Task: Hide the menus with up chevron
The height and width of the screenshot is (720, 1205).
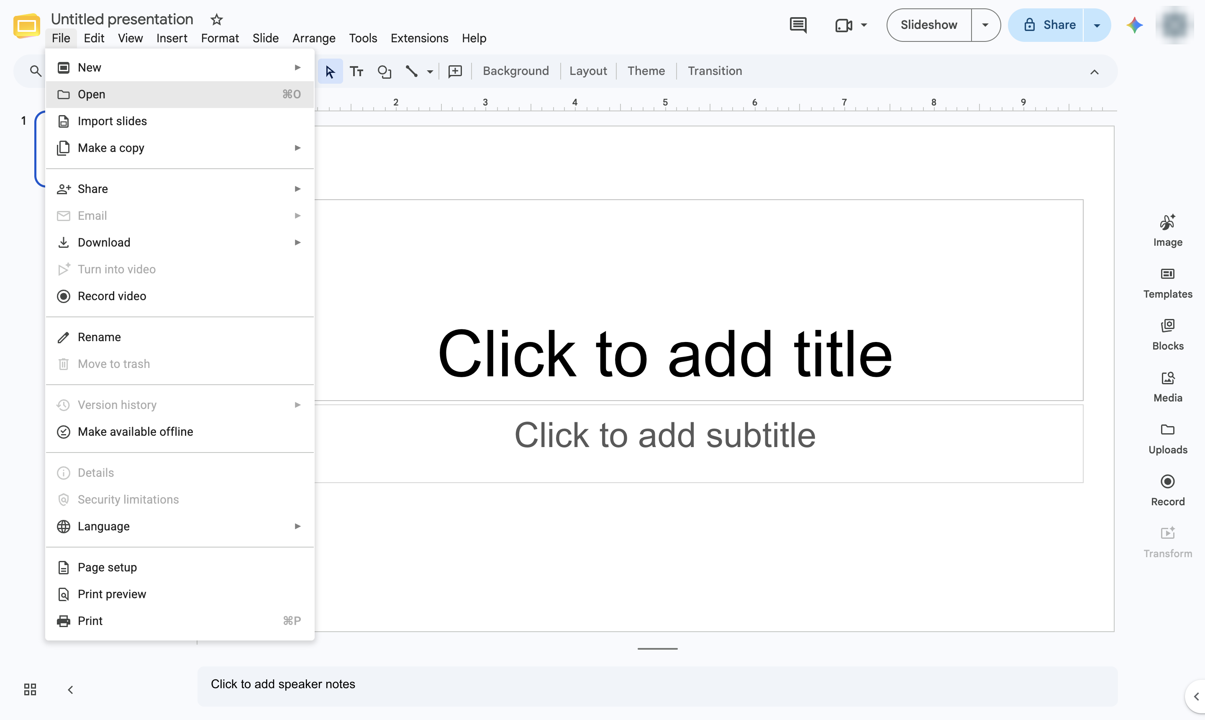Action: [x=1094, y=72]
